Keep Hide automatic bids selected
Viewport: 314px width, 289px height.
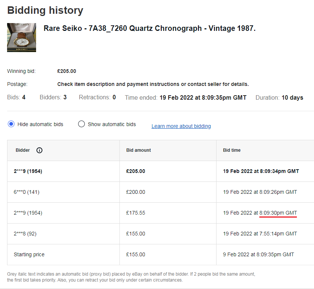(11, 124)
